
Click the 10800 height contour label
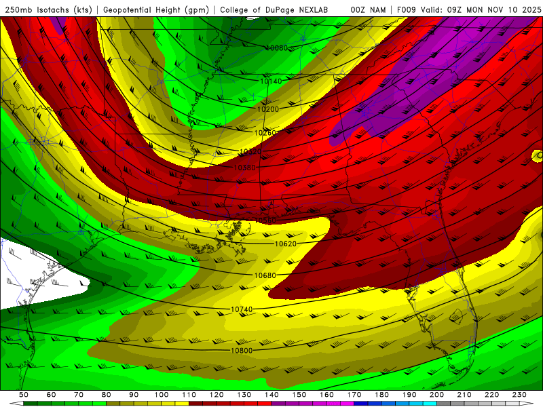point(242,351)
